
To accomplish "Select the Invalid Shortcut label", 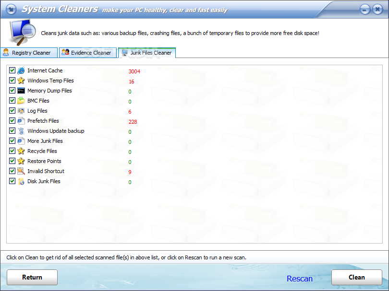I will [x=46, y=171].
